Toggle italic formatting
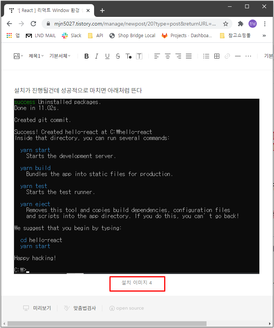This screenshot has height=328, width=274. [97, 56]
